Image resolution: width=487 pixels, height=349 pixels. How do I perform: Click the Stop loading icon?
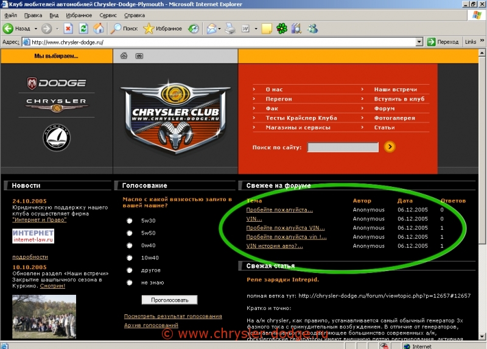[68, 29]
